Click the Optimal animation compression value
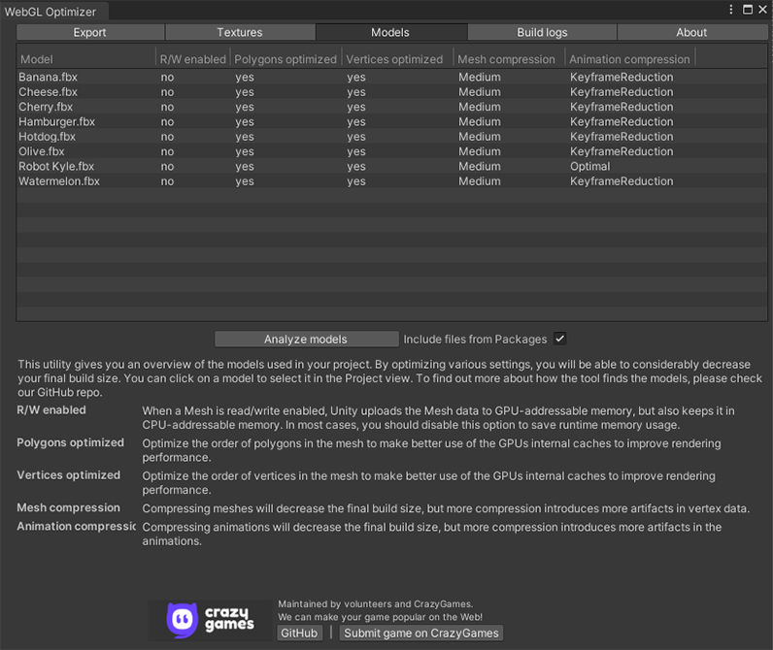The width and height of the screenshot is (773, 650). 590,167
